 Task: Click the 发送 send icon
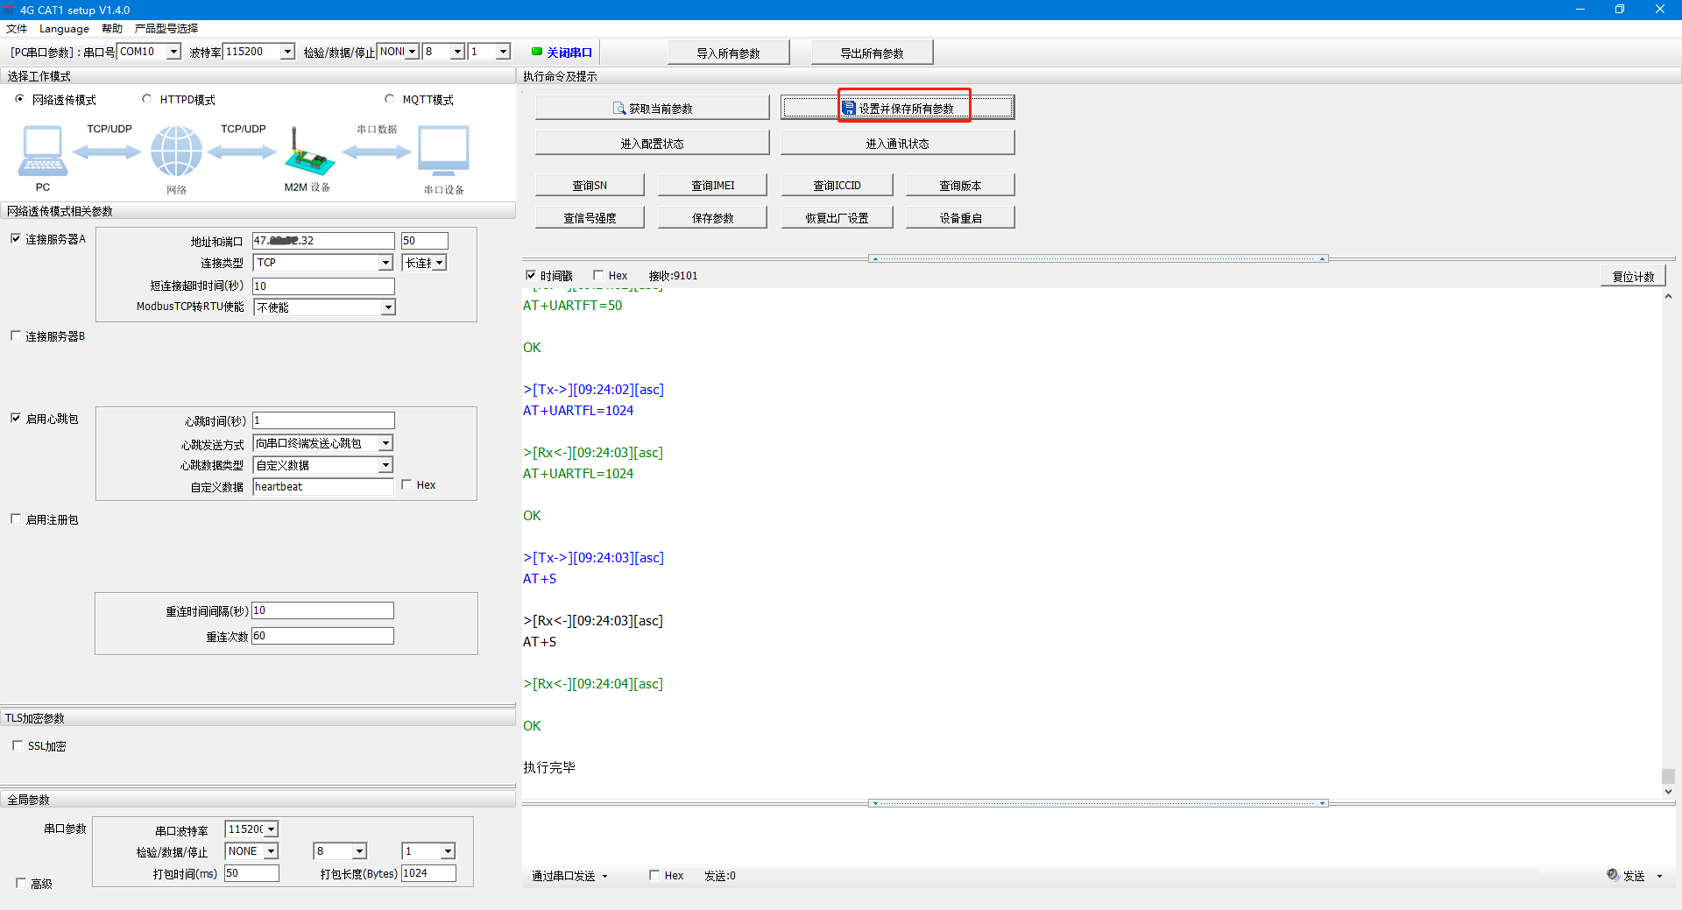1612,874
